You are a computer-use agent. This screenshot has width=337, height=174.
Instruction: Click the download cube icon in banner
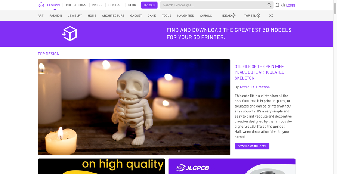[69, 34]
